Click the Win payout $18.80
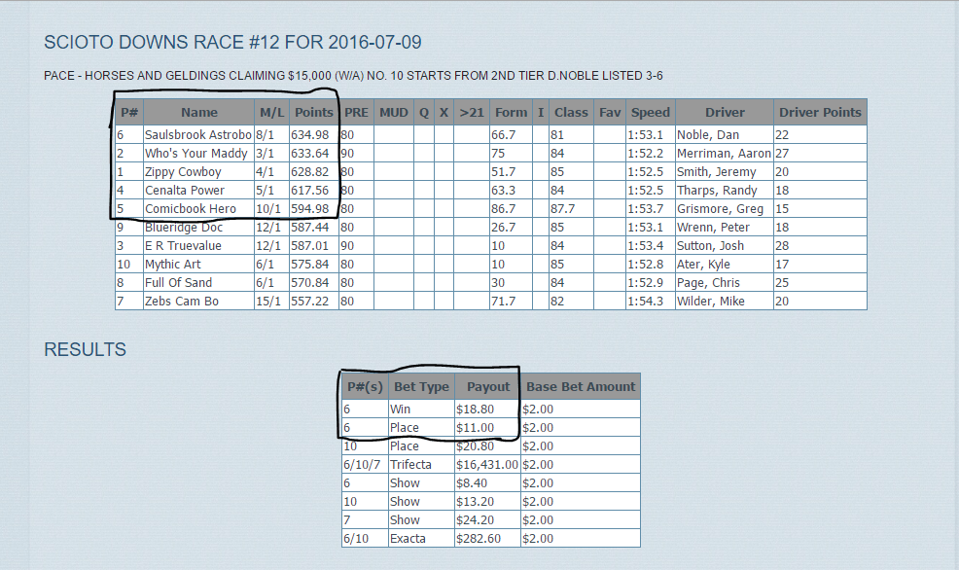This screenshot has height=570, width=959. [475, 410]
